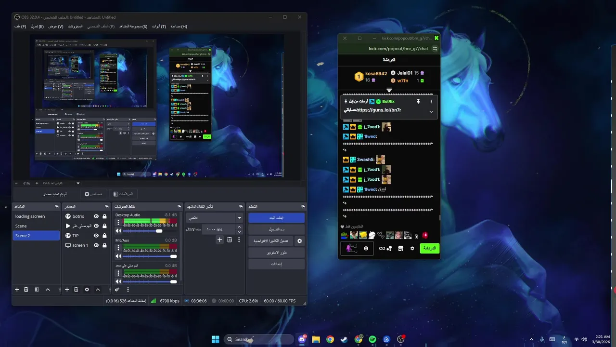The height and width of the screenshot is (347, 616).
Task: Click Studio Mode (طور الاستوديو) button
Action: coord(276,253)
